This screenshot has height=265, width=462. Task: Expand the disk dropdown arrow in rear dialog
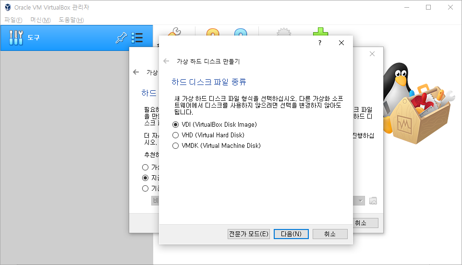pos(360,201)
